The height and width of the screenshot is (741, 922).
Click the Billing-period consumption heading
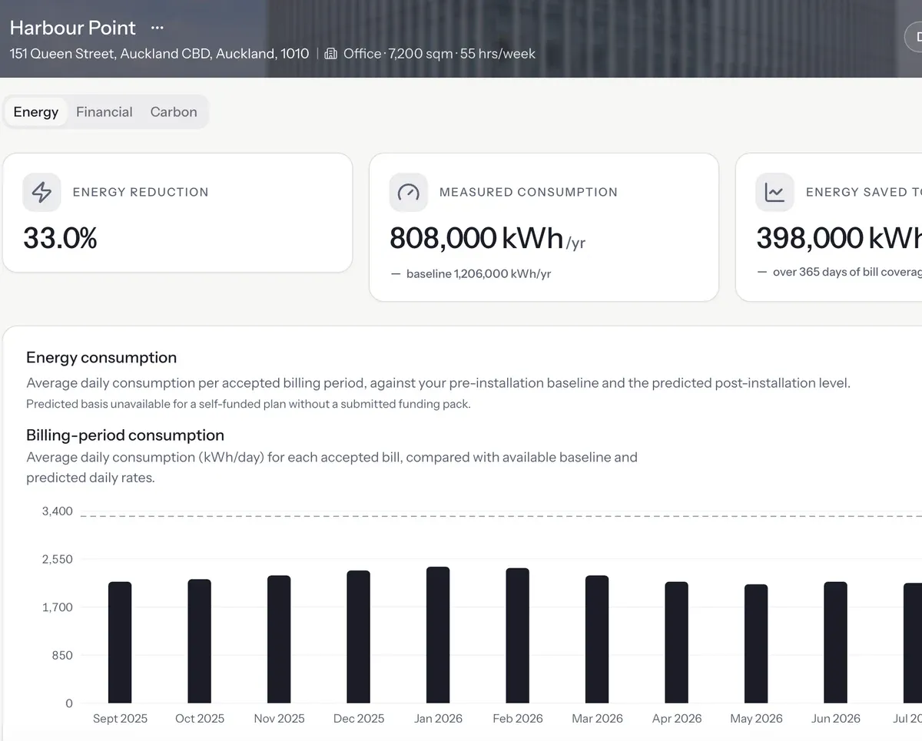click(125, 435)
